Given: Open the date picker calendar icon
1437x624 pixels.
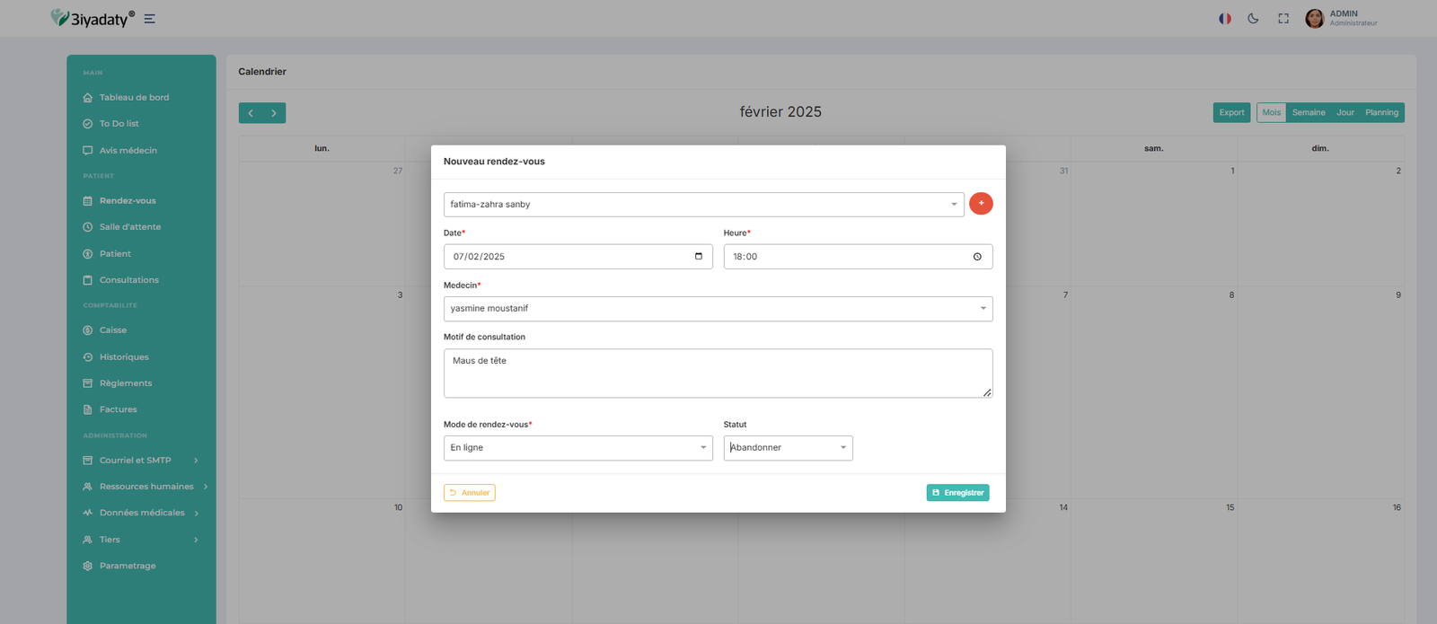Looking at the screenshot, I should (x=699, y=257).
